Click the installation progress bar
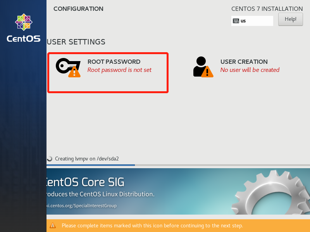310x232 pixels. (x=178, y=165)
